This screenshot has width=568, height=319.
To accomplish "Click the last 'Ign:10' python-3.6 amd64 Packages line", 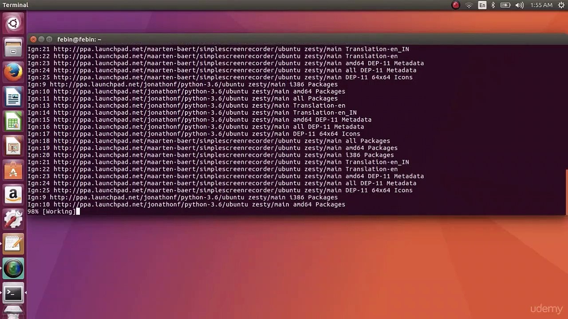I will (x=186, y=205).
